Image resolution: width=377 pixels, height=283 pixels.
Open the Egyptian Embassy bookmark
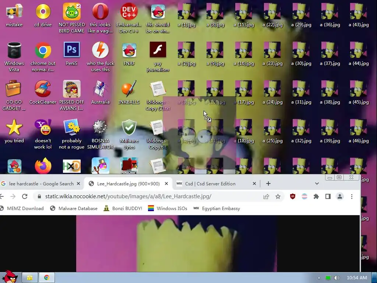coord(216,209)
